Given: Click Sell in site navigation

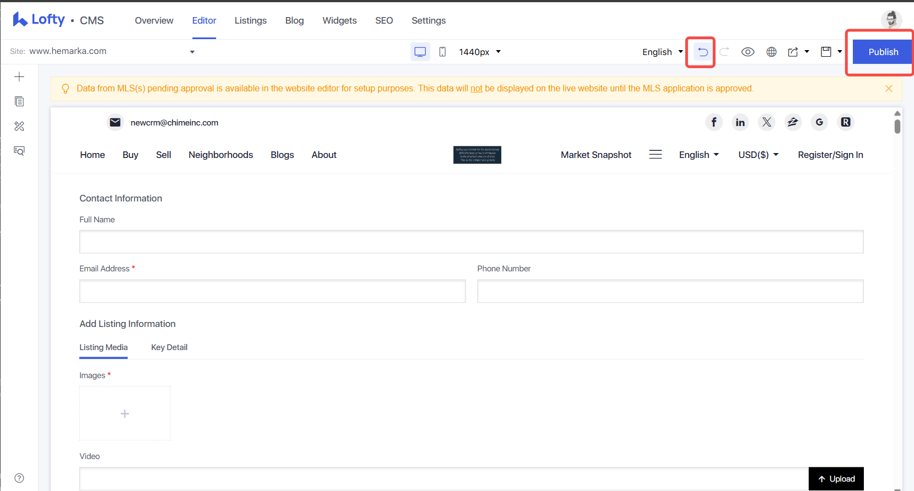Looking at the screenshot, I should click(x=164, y=155).
